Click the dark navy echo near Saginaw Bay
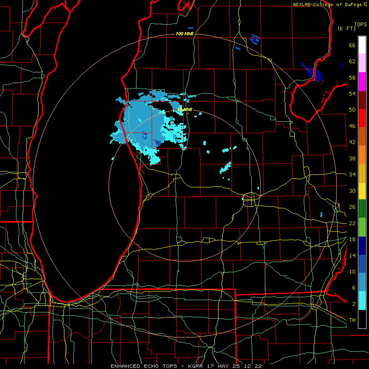 tap(315, 74)
